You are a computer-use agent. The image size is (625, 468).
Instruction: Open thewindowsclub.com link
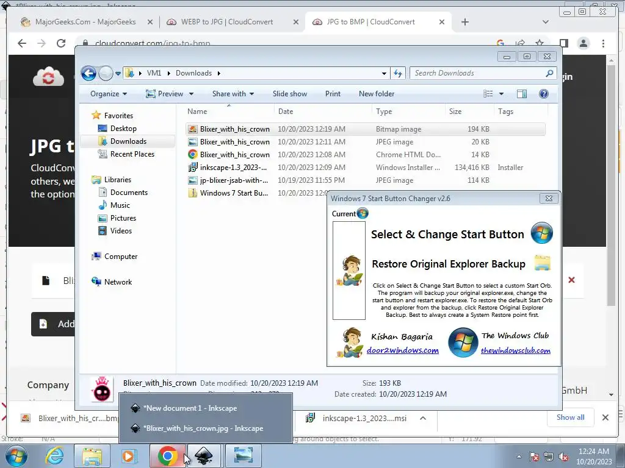pyautogui.click(x=515, y=350)
